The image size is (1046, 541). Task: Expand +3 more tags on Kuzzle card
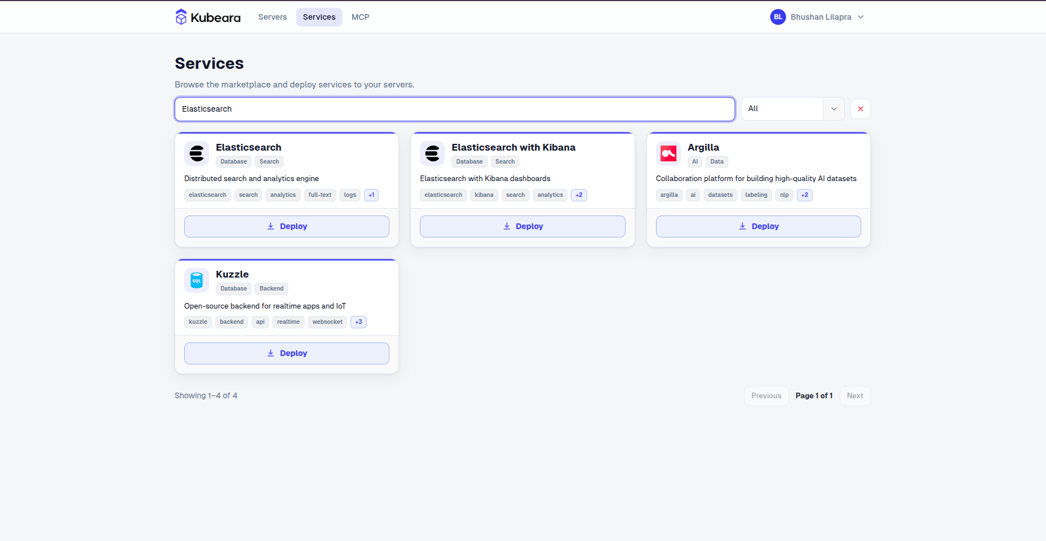pos(359,322)
